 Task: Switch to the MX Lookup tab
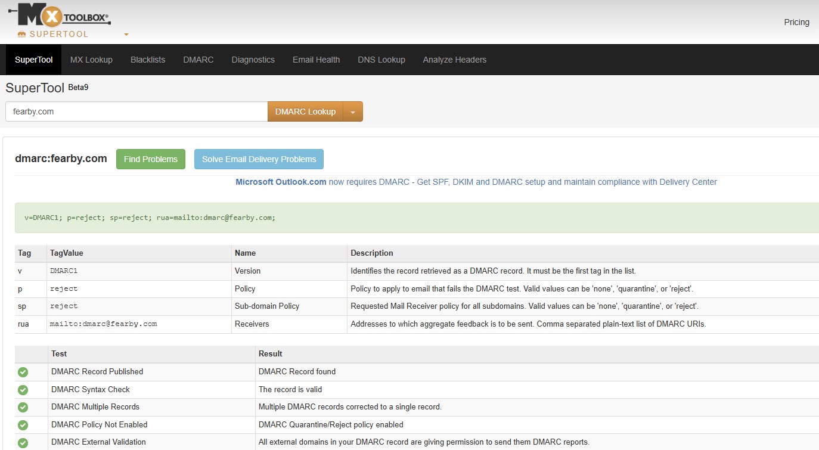coord(91,59)
